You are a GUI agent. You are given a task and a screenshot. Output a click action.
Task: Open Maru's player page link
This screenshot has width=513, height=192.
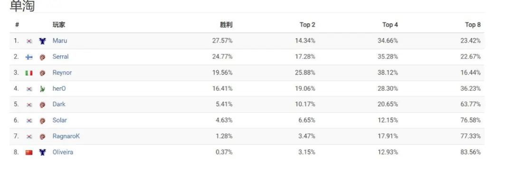click(59, 41)
